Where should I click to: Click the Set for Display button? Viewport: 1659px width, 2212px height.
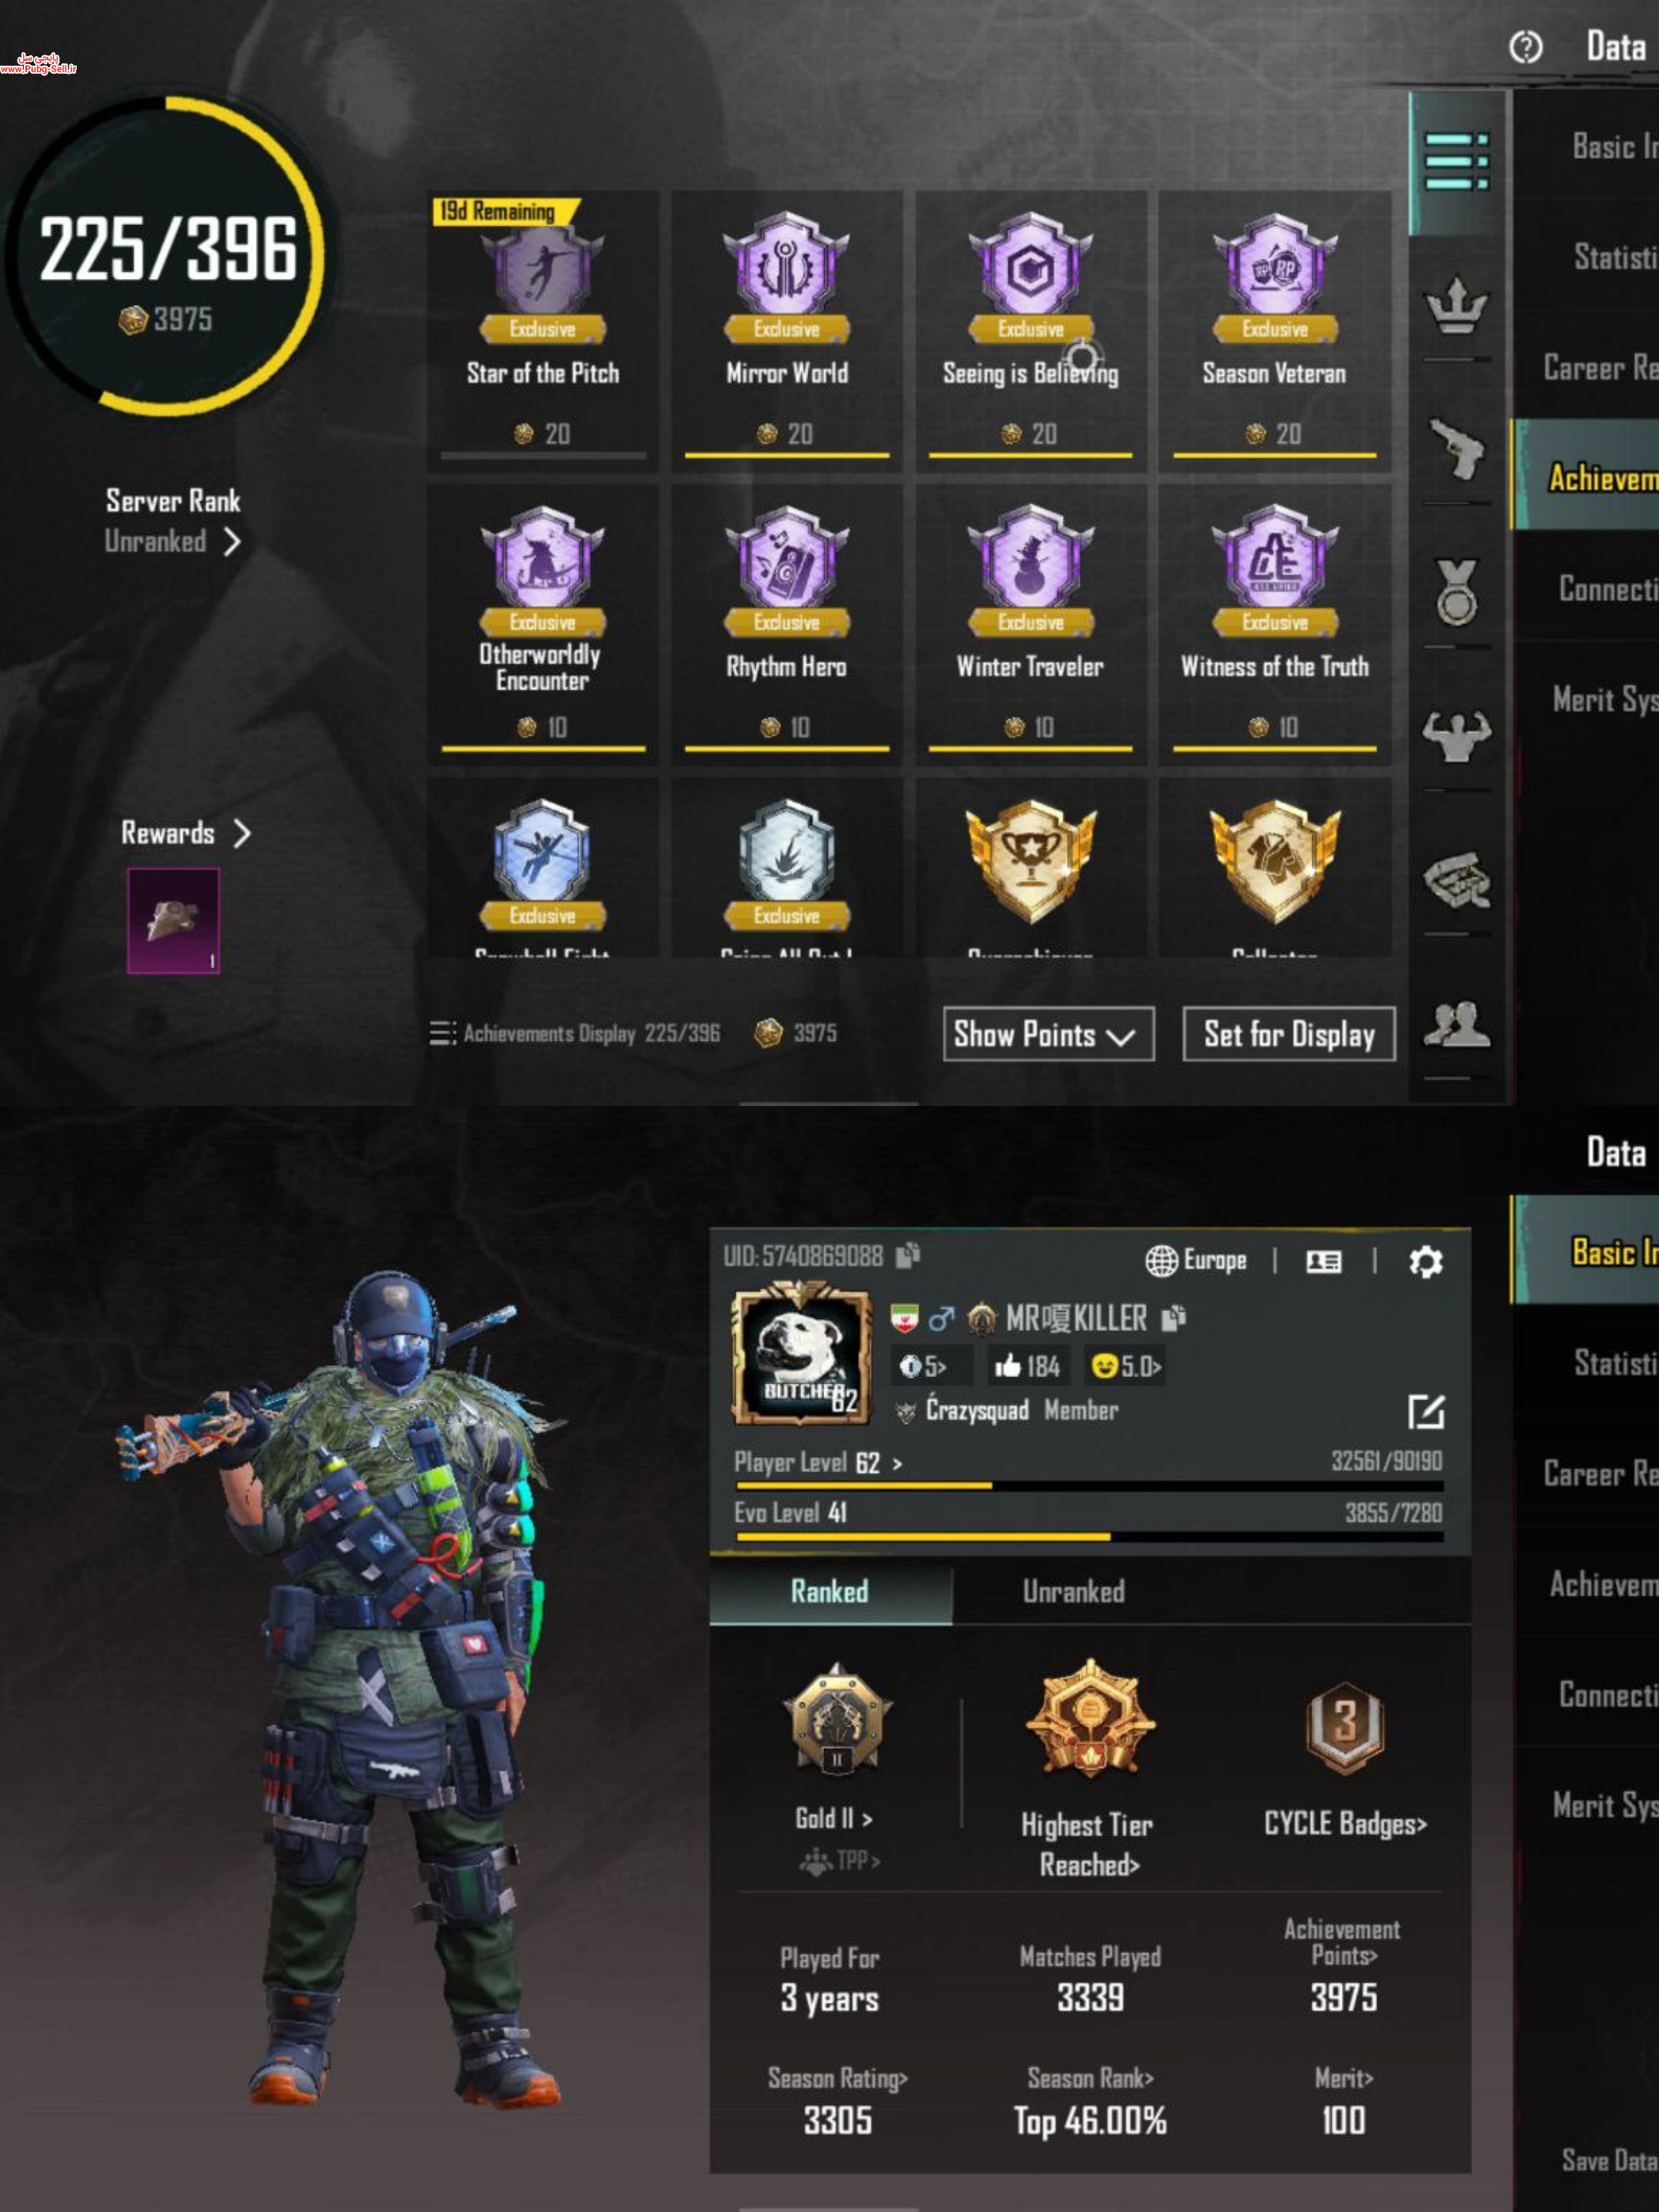point(1289,1034)
